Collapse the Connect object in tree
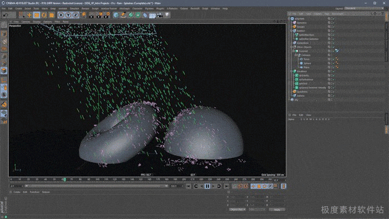Viewport: 389px width, 219px height. pos(293,51)
